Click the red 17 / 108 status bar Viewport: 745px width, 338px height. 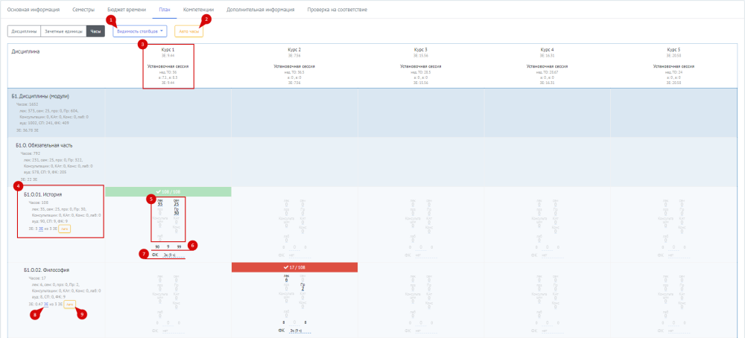tap(294, 267)
